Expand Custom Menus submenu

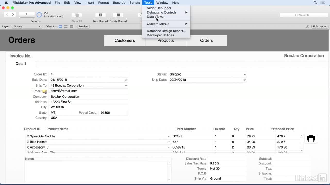[166, 24]
